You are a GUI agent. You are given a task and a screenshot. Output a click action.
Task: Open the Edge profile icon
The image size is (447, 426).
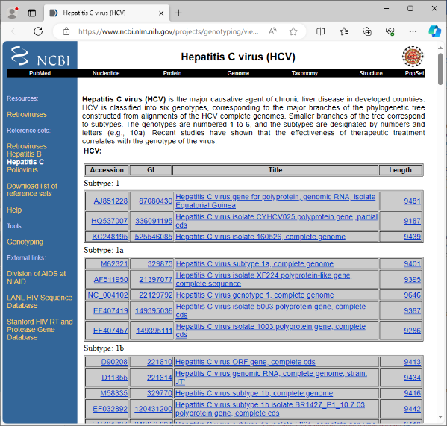coord(12,13)
